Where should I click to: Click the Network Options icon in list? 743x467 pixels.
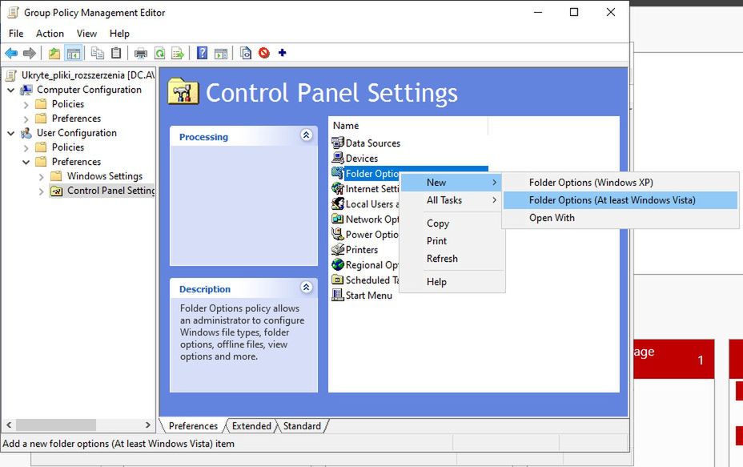338,219
